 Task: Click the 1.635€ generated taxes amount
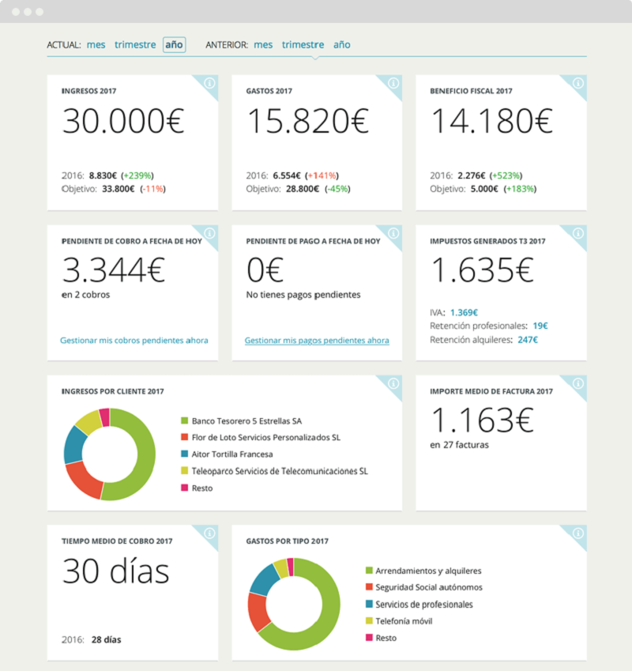[483, 270]
